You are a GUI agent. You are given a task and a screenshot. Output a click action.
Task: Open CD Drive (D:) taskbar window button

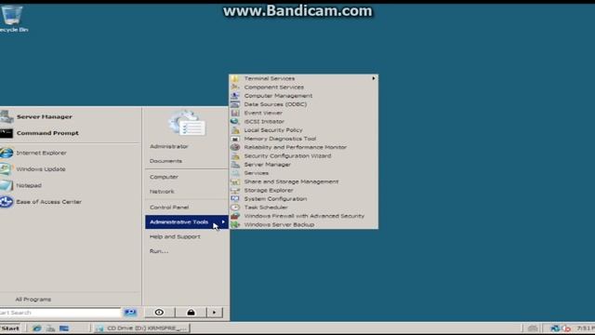(x=142, y=328)
